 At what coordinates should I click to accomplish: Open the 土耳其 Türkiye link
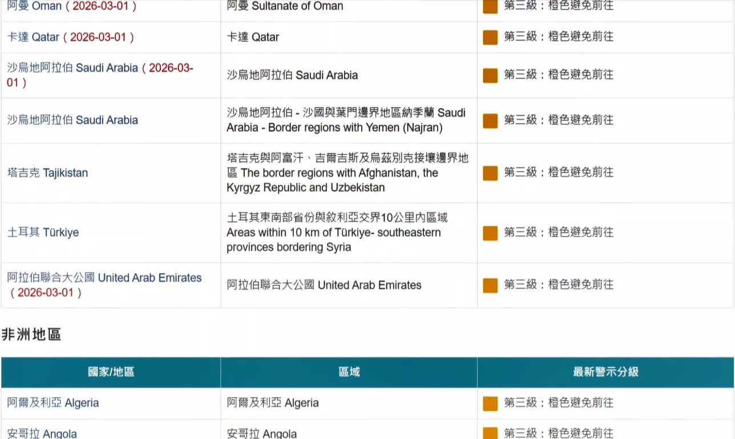coord(43,233)
